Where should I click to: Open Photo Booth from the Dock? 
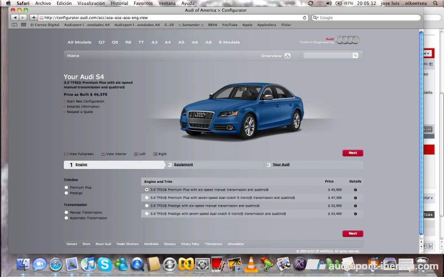point(218,264)
